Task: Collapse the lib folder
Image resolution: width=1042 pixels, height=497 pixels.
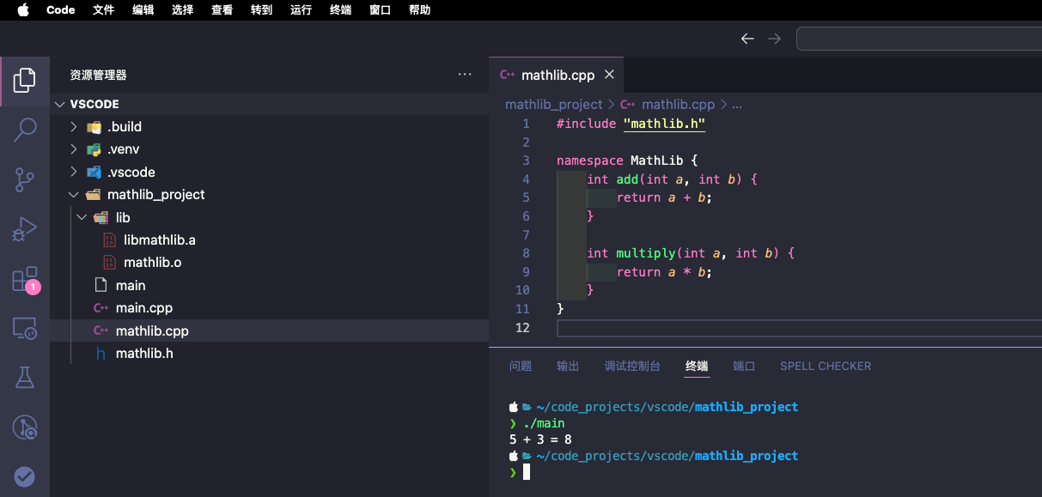Action: pyautogui.click(x=82, y=218)
